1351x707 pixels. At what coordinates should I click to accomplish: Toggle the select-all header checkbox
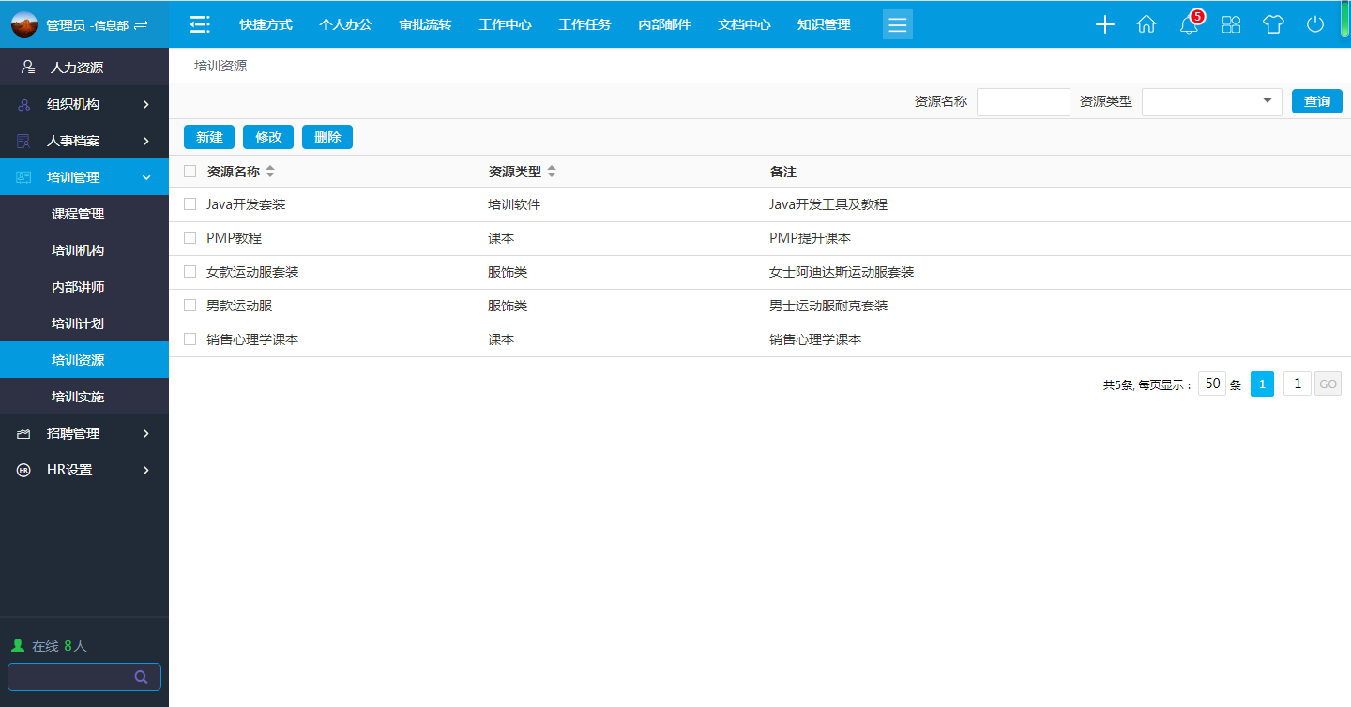[x=190, y=172]
